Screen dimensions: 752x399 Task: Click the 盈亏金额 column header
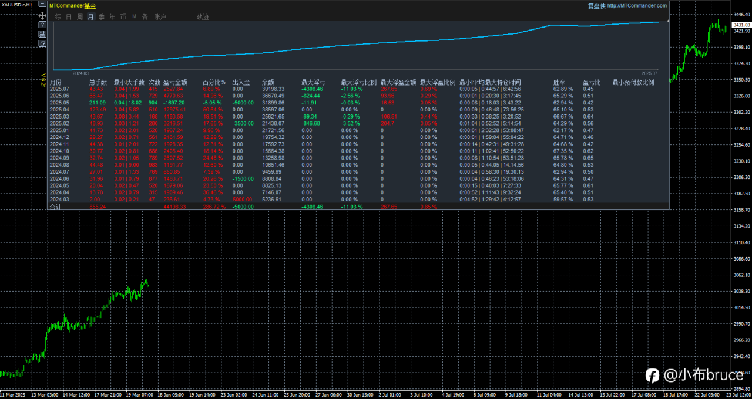[x=174, y=83]
